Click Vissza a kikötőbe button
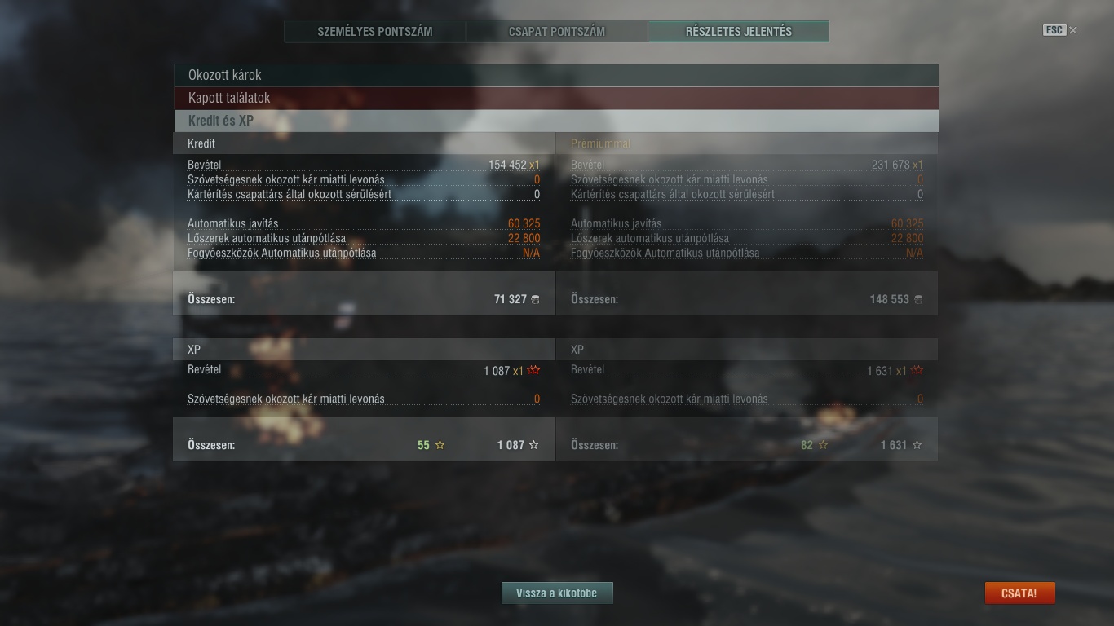 (x=557, y=593)
